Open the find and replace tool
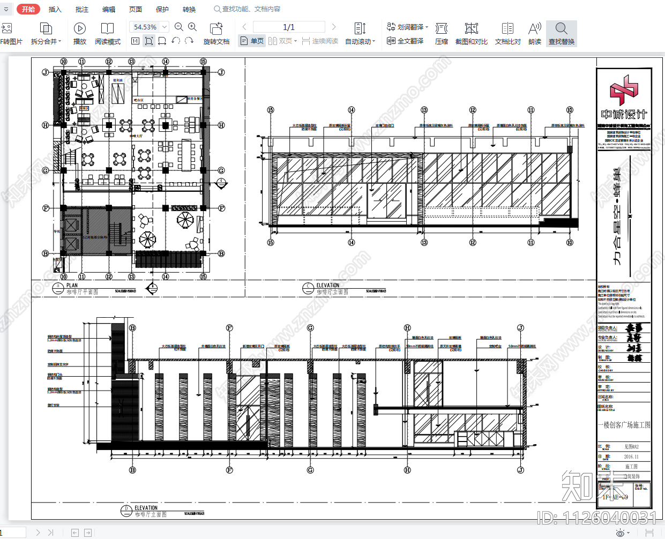This screenshot has height=539, width=665. (x=562, y=33)
